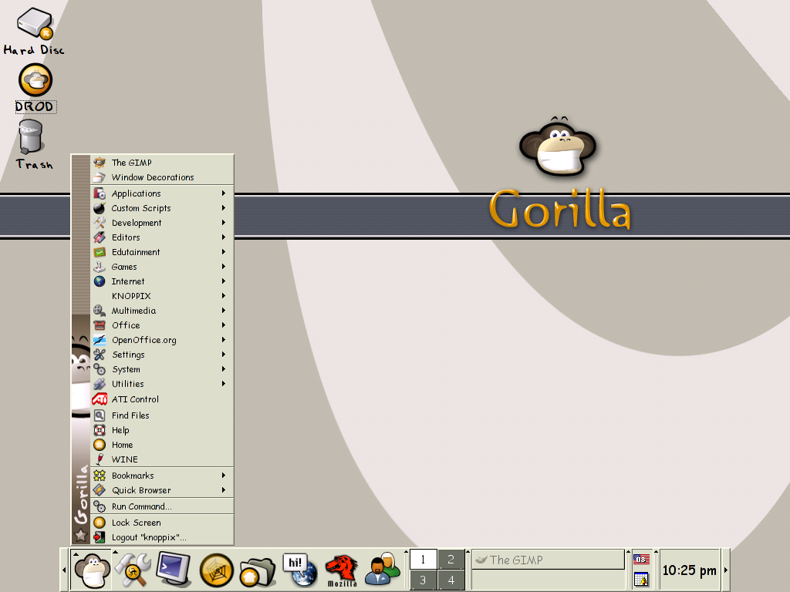Image resolution: width=790 pixels, height=592 pixels.
Task: Expand the Games submenu
Action: pos(162,267)
